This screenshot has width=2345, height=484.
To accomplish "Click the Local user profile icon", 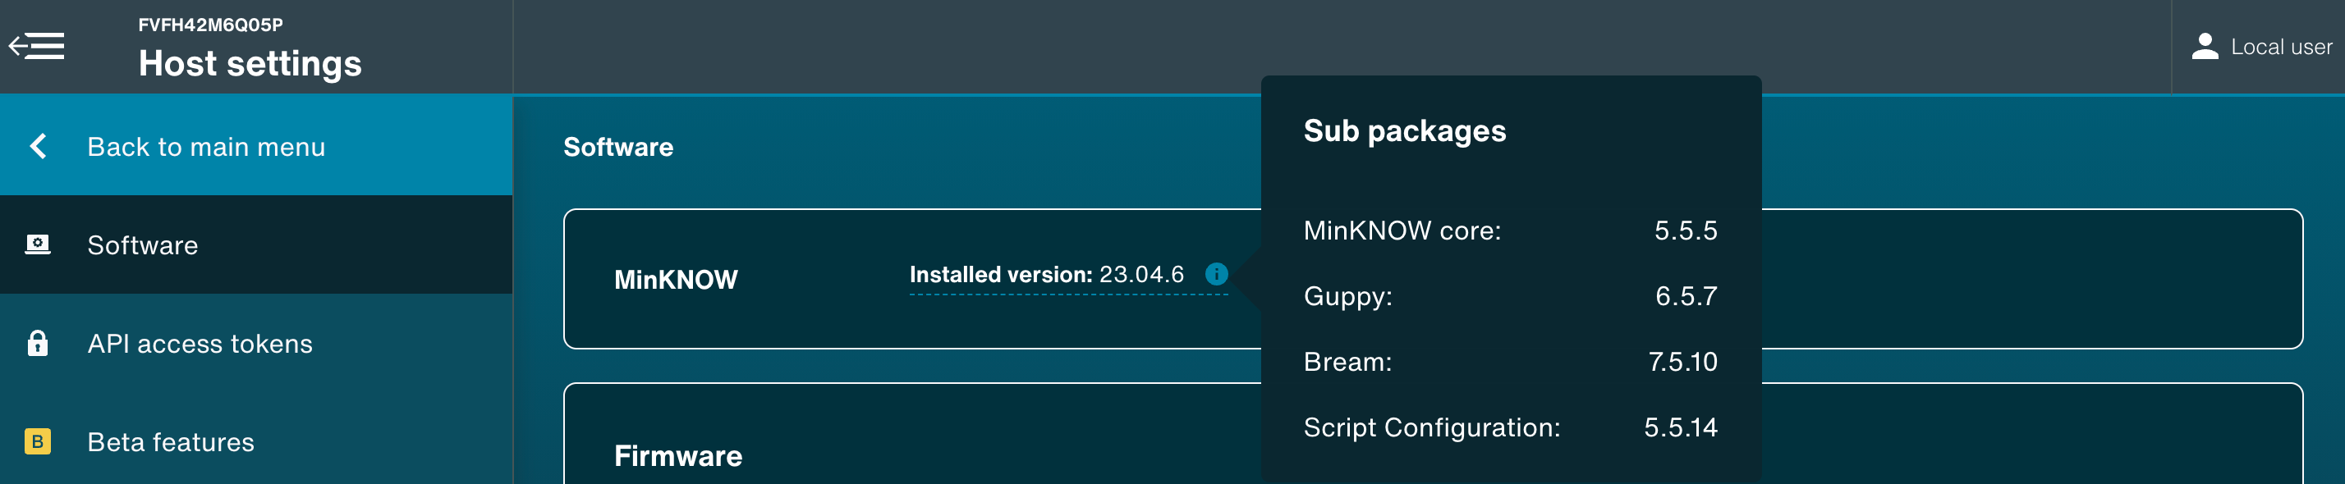I will tap(2205, 47).
